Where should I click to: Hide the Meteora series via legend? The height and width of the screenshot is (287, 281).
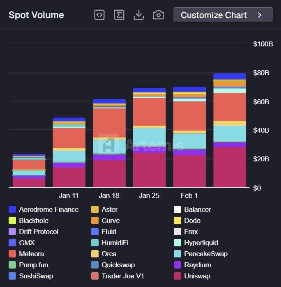coord(31,254)
